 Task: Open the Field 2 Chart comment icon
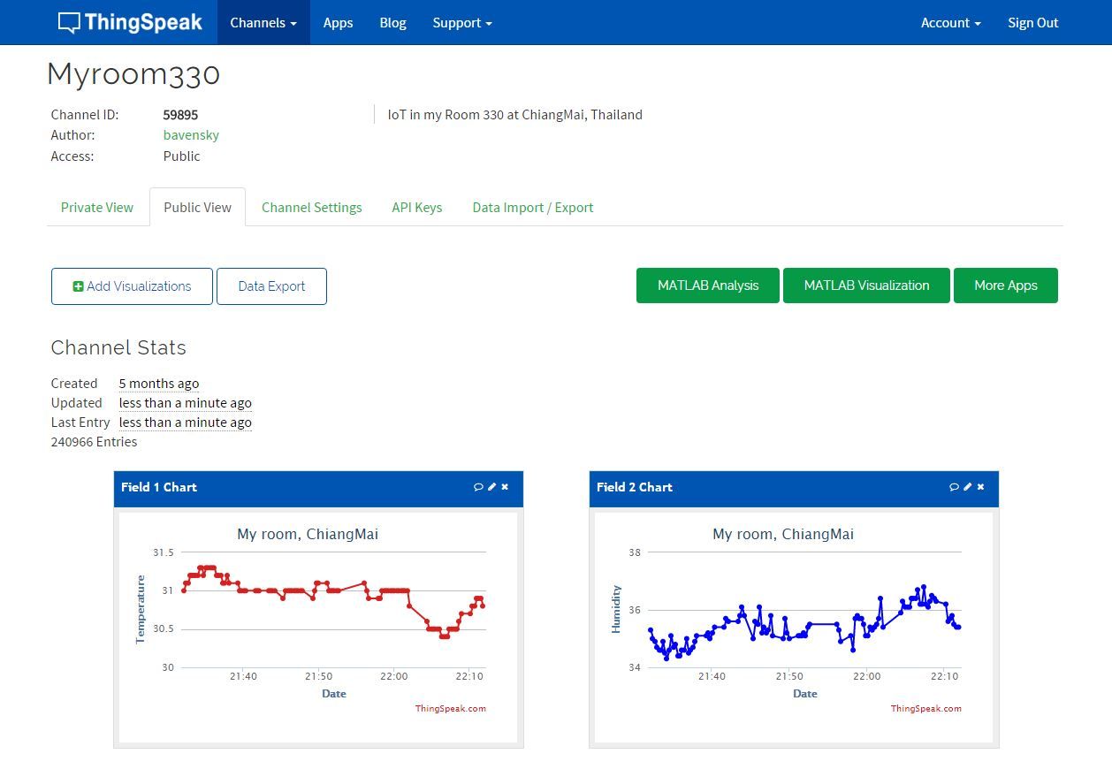954,487
